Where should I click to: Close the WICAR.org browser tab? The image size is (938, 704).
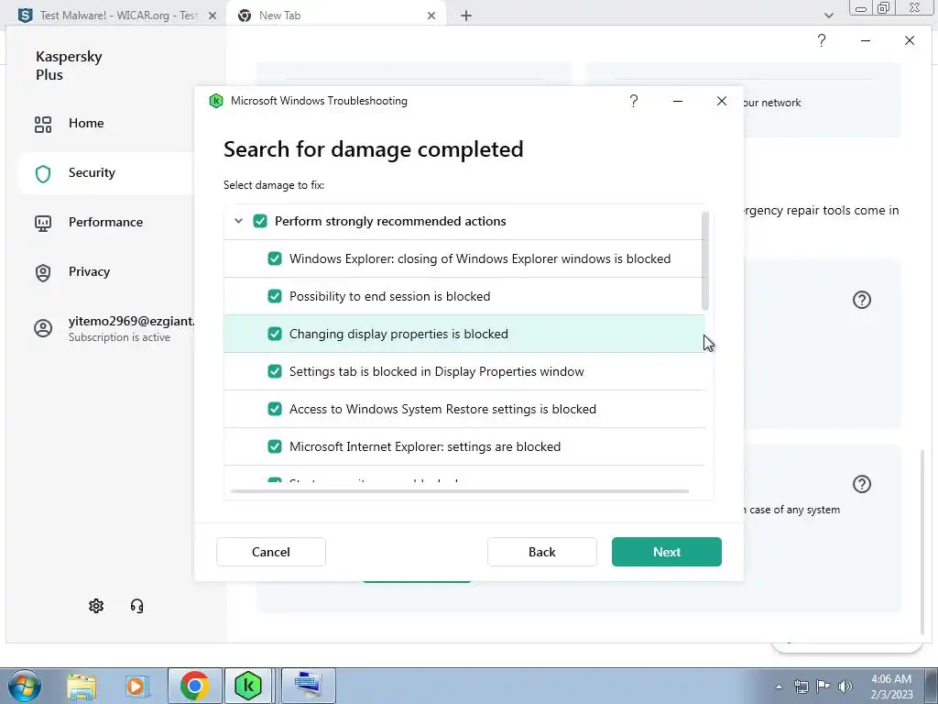[213, 16]
